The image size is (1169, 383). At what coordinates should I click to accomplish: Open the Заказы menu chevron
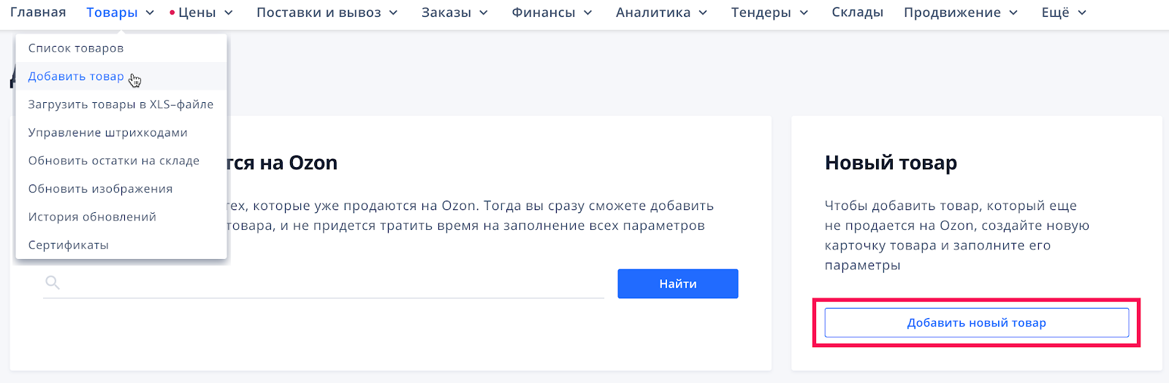484,13
